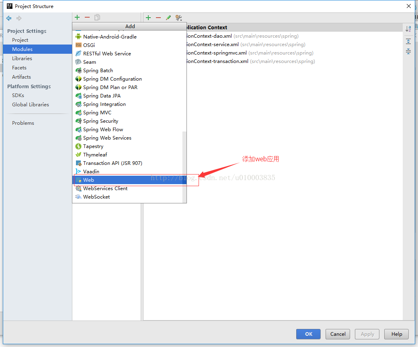Click the back navigation arrow

(9, 18)
